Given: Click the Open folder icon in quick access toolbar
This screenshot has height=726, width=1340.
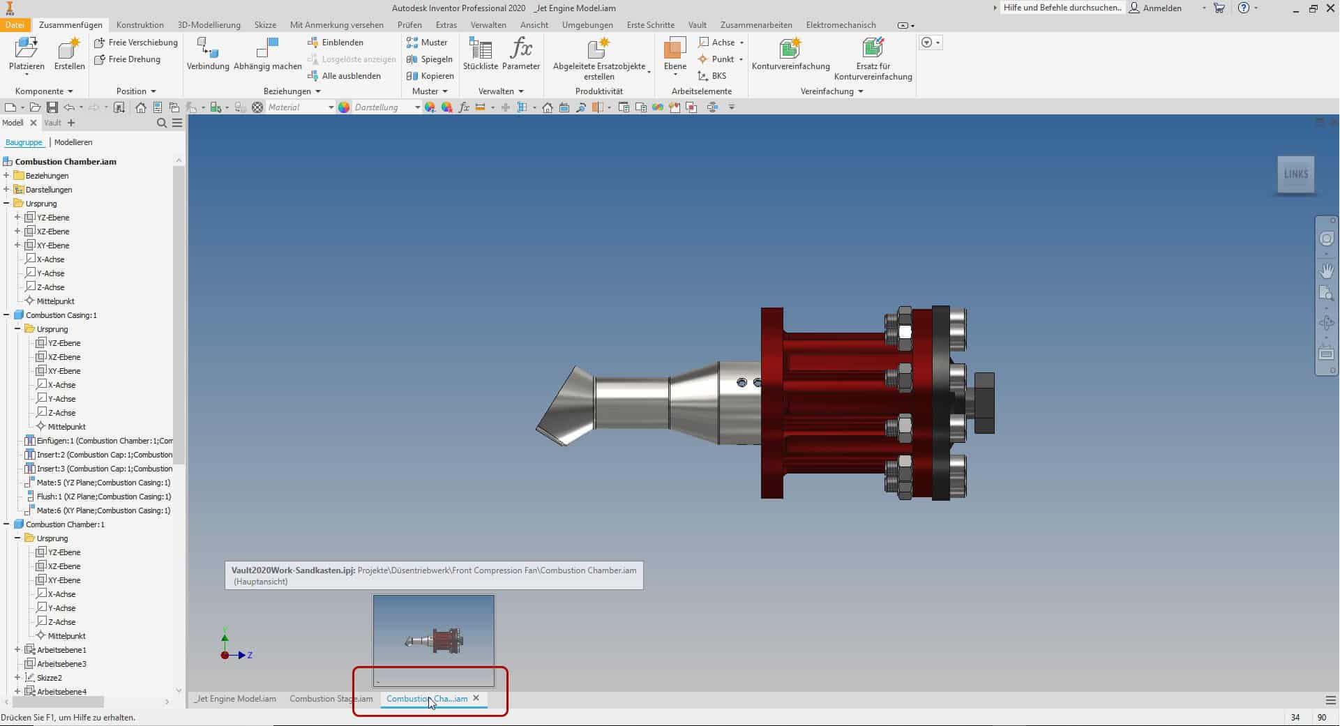Looking at the screenshot, I should point(35,107).
